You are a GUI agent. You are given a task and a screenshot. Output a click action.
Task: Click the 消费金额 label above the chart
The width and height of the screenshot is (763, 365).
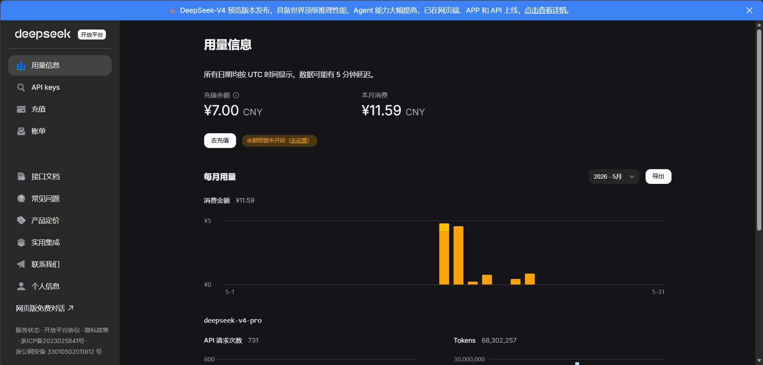pyautogui.click(x=217, y=200)
